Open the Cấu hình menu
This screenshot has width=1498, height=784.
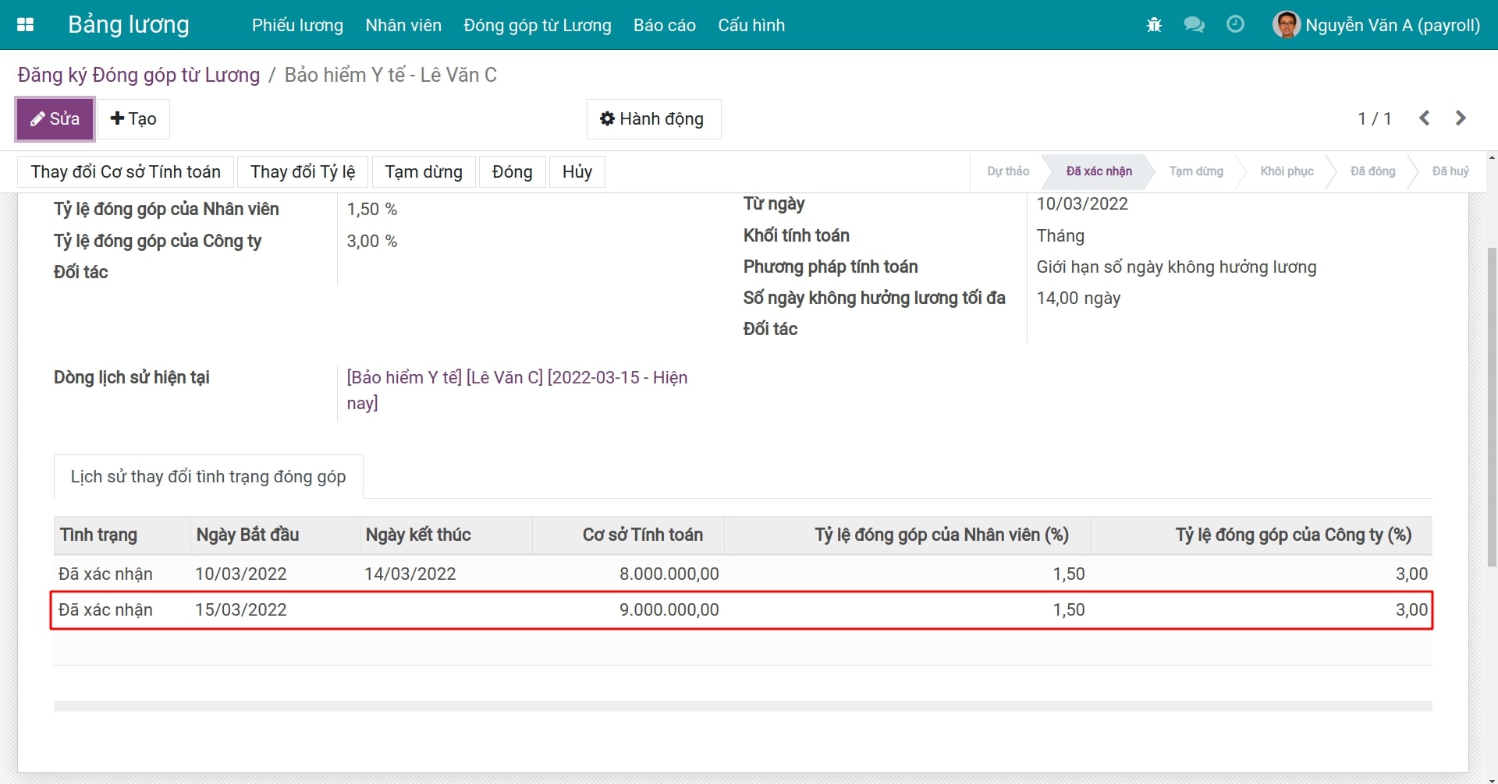[751, 25]
